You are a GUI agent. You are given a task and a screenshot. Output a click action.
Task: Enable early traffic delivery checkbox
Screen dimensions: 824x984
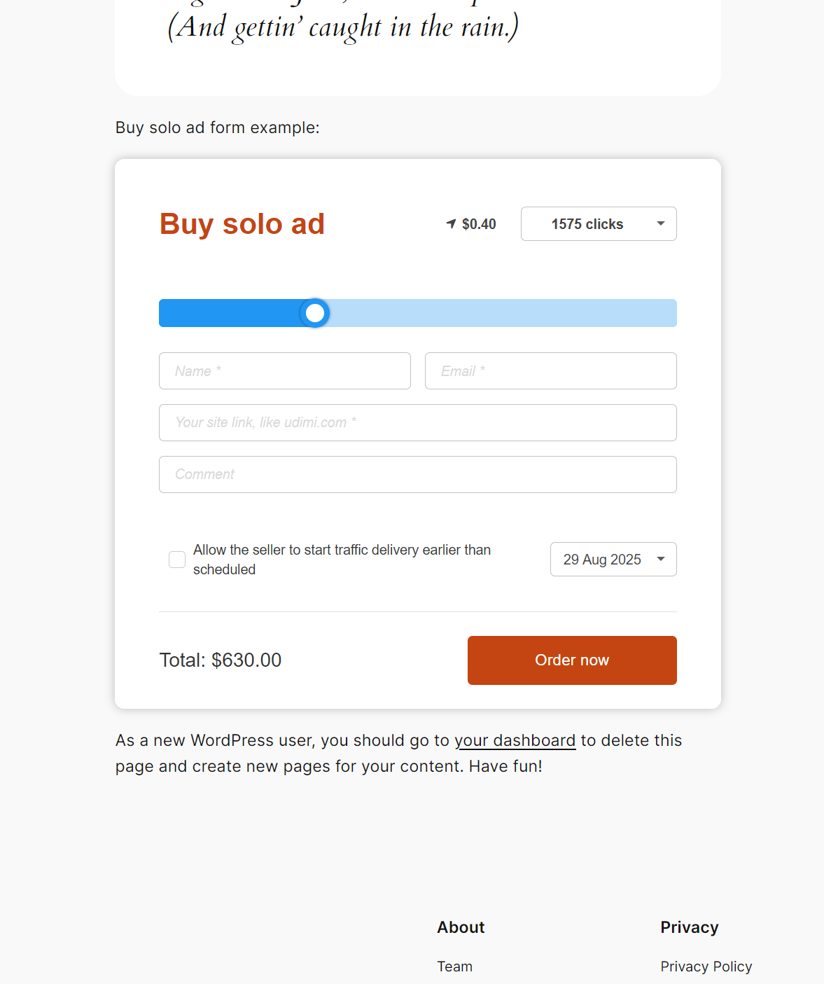tap(176, 559)
